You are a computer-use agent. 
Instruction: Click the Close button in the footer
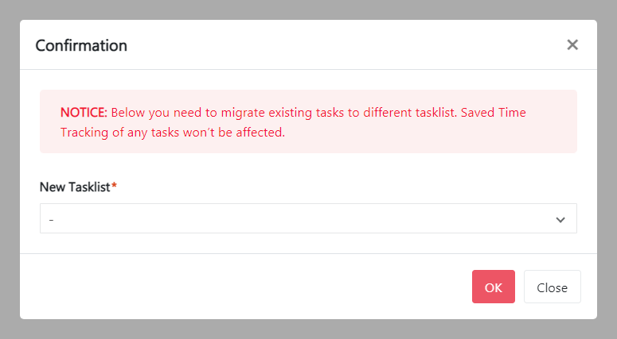coord(552,287)
